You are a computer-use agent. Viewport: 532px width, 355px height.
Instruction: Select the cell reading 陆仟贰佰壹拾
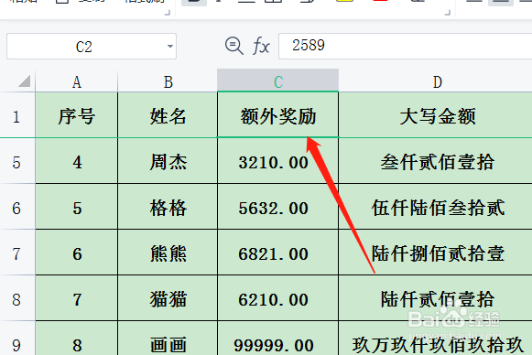point(437,298)
